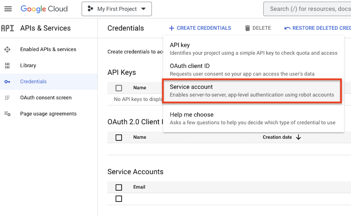
Task: Click the Google Cloud logo
Action: 44,9
